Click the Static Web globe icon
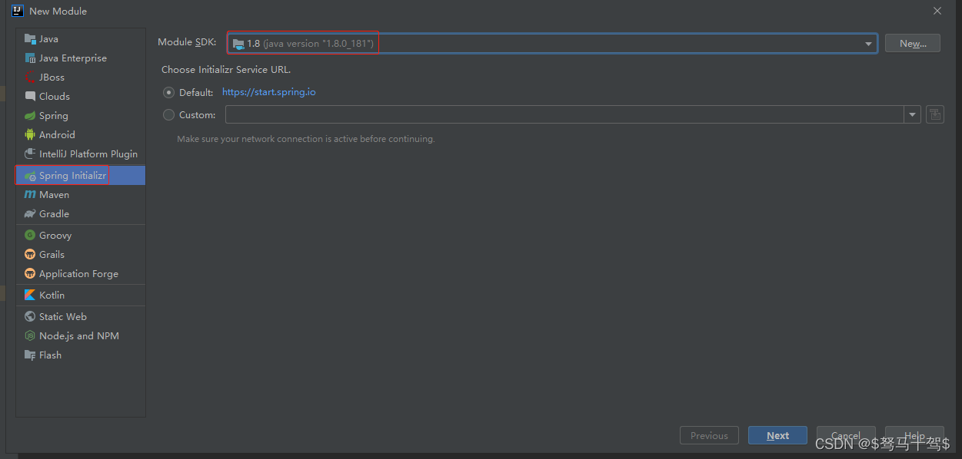Image resolution: width=962 pixels, height=459 pixels. 30,316
